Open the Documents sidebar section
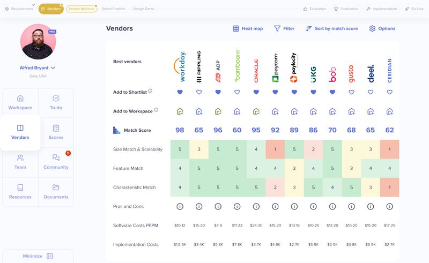 (56, 192)
